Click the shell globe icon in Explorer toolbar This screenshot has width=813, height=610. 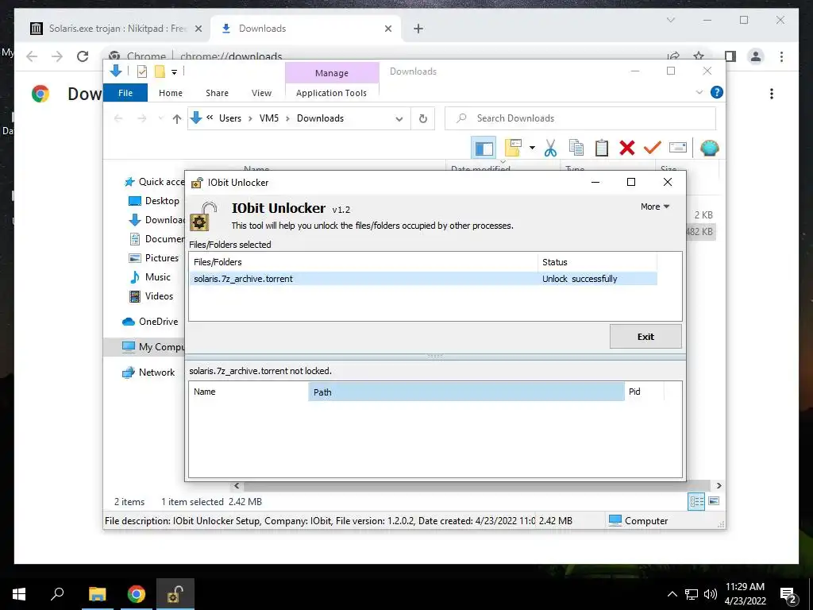coord(709,148)
